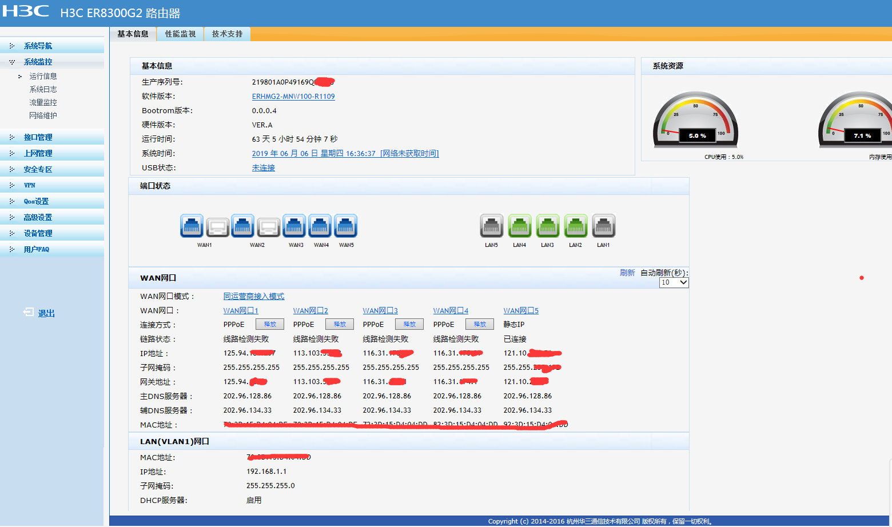Click the gray LAN1 port icon
Screen dimensions: 892x527
coord(603,226)
